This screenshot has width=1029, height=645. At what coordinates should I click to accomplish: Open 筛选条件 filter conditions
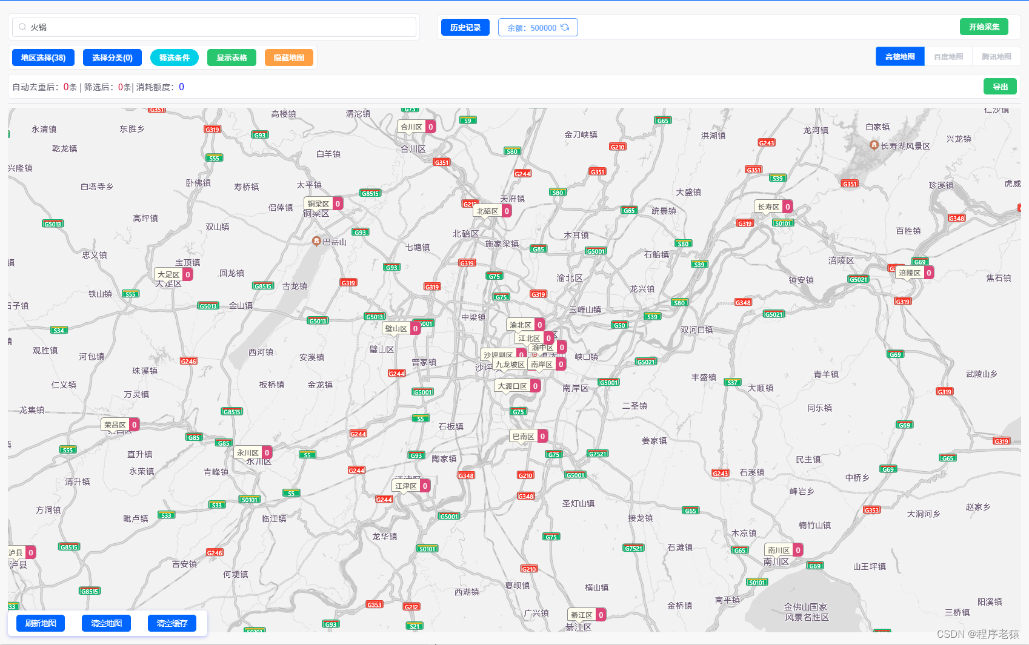click(x=175, y=58)
